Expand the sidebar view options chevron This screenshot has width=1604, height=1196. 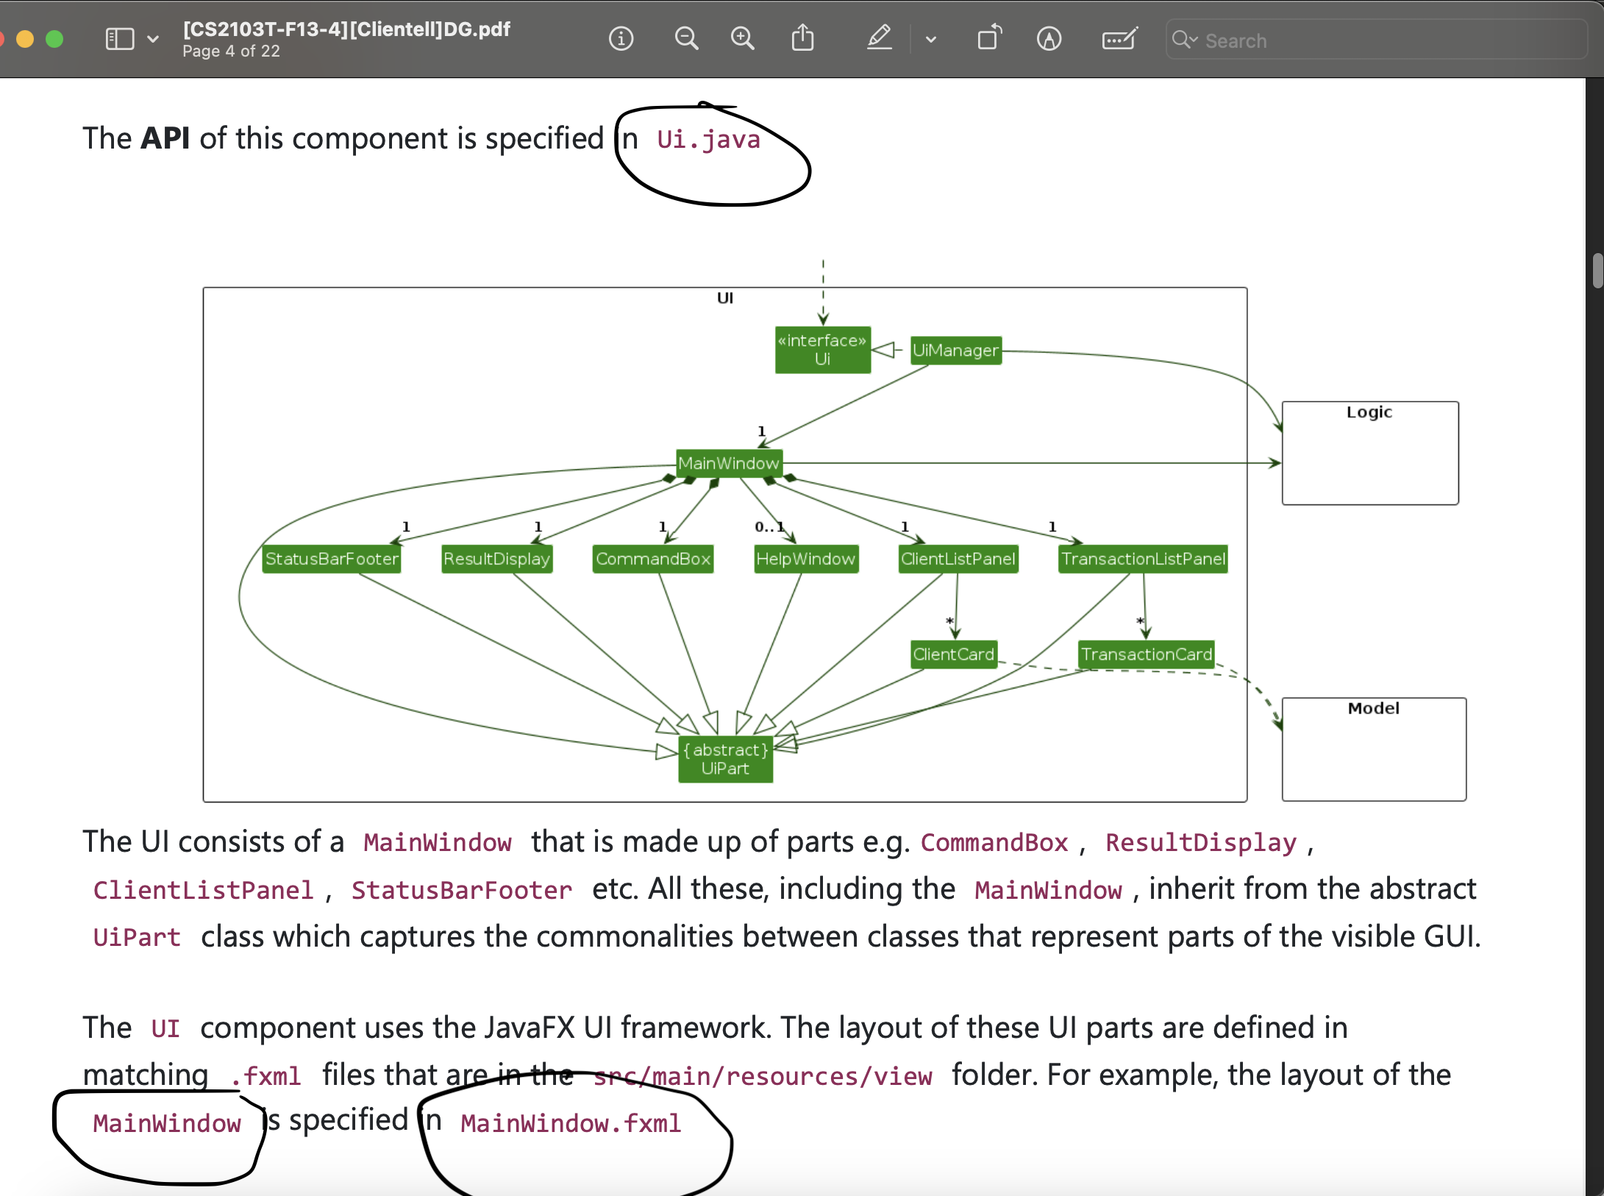tap(153, 39)
